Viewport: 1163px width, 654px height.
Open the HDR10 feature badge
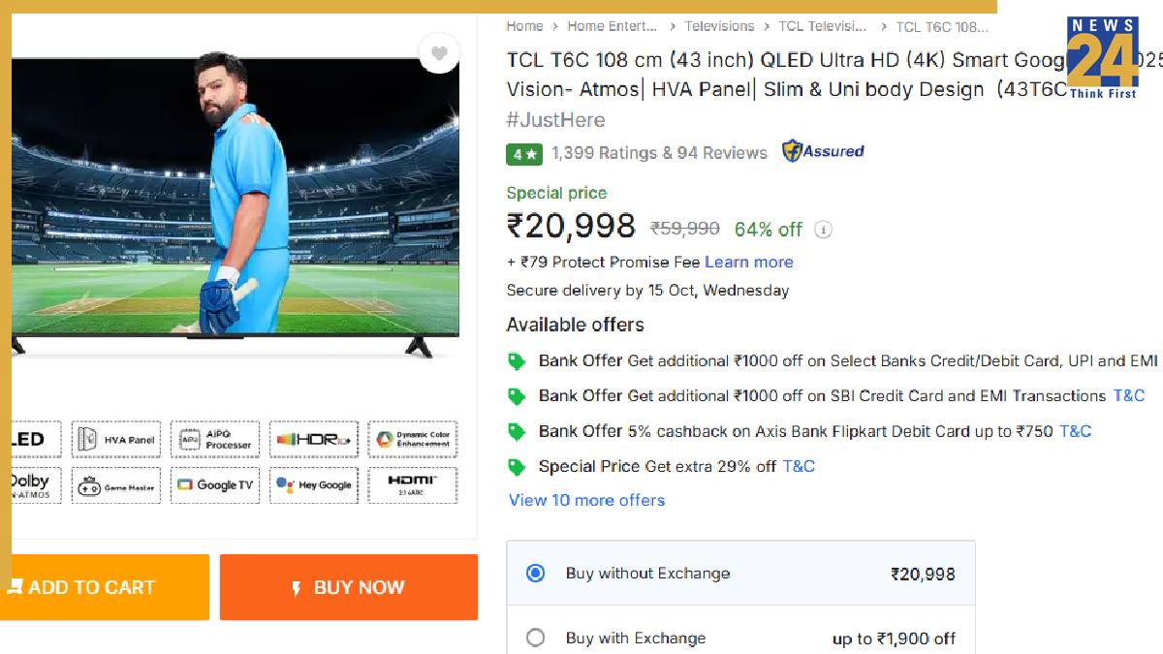314,438
